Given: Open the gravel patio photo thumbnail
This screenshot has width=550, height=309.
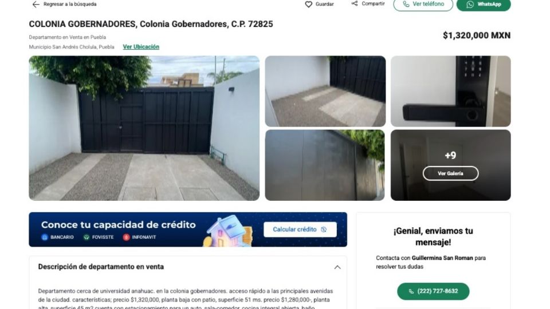Looking at the screenshot, I should (325, 91).
